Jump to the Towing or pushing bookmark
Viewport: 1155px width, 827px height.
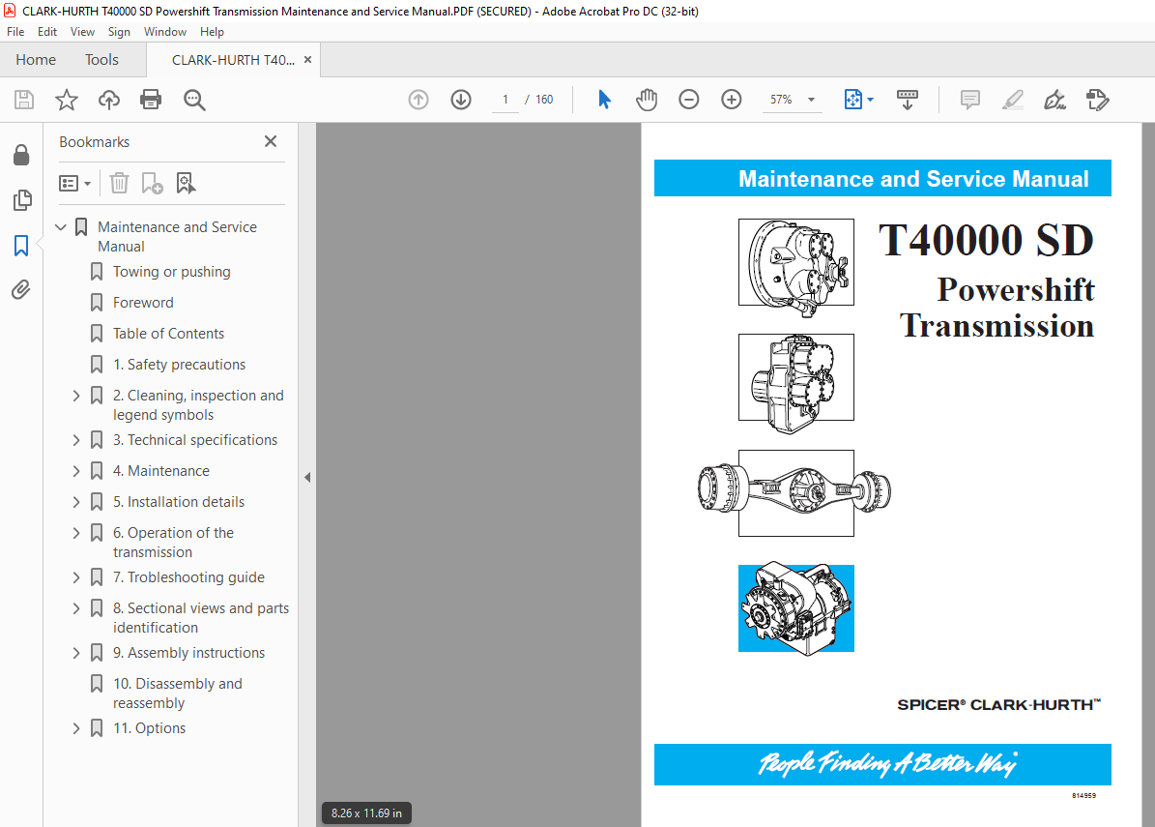(x=172, y=272)
